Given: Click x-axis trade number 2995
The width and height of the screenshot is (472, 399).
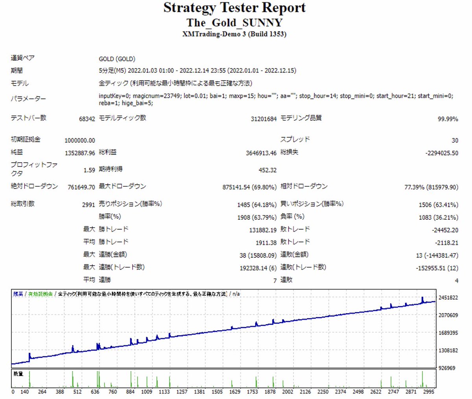Looking at the screenshot, I should coord(428,392).
